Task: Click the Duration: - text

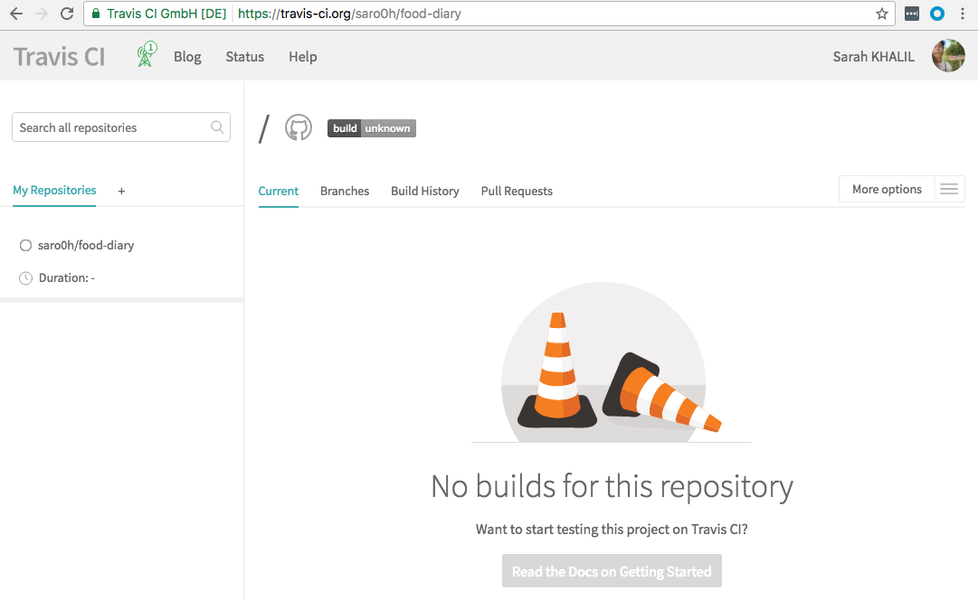Action: [x=67, y=278]
